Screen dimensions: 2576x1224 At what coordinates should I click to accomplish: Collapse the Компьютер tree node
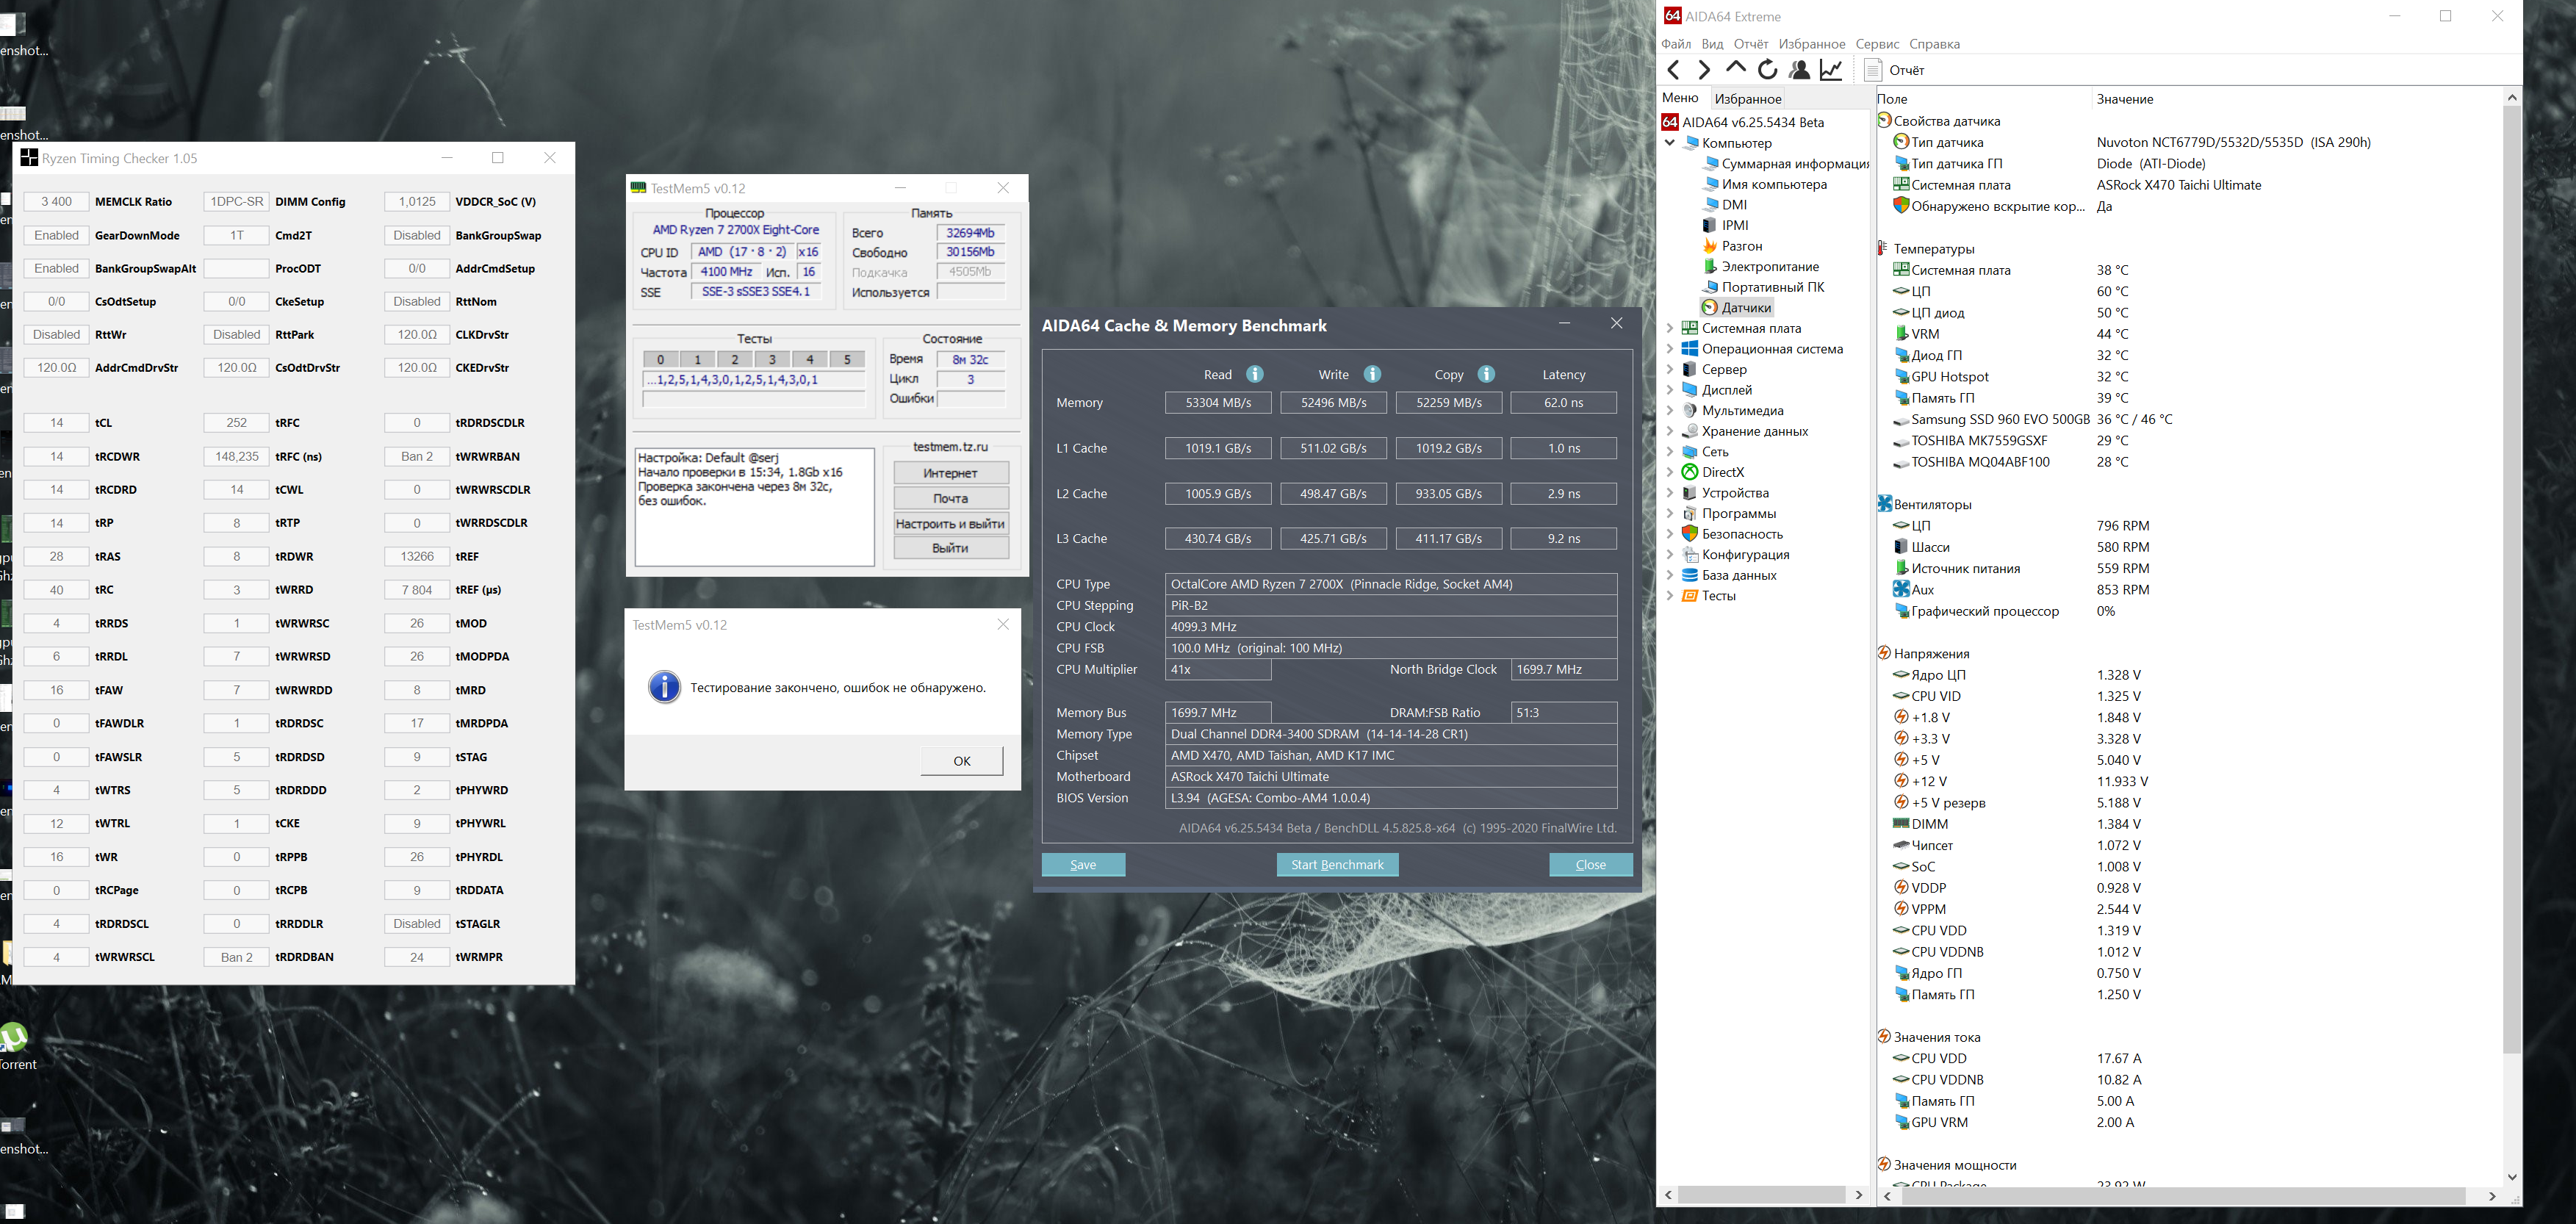tap(1669, 143)
